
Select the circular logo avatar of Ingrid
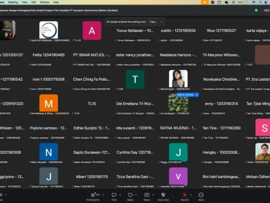pyautogui.click(x=49, y=30)
